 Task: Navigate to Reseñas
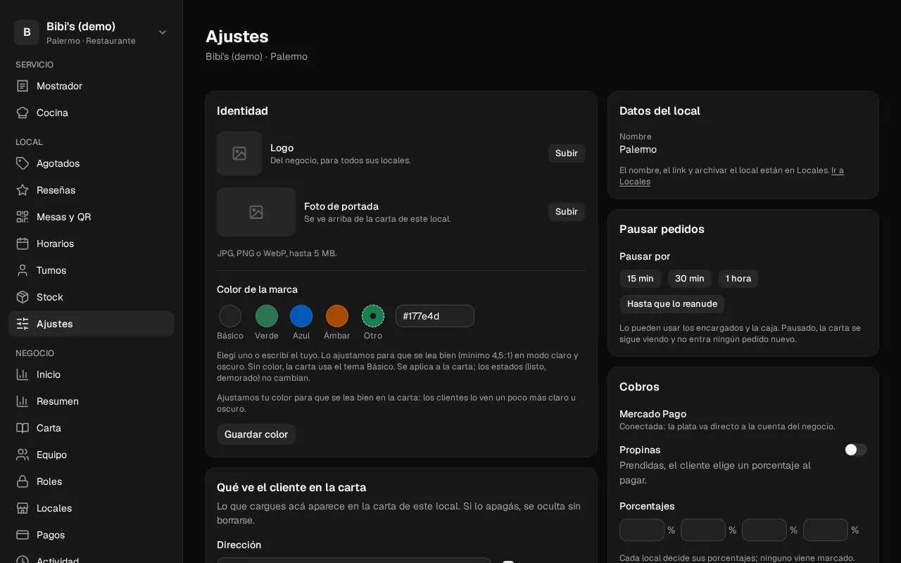91,190
